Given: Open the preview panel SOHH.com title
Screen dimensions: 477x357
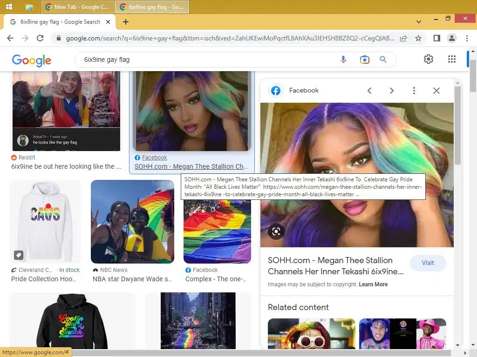Looking at the screenshot, I should click(x=335, y=266).
